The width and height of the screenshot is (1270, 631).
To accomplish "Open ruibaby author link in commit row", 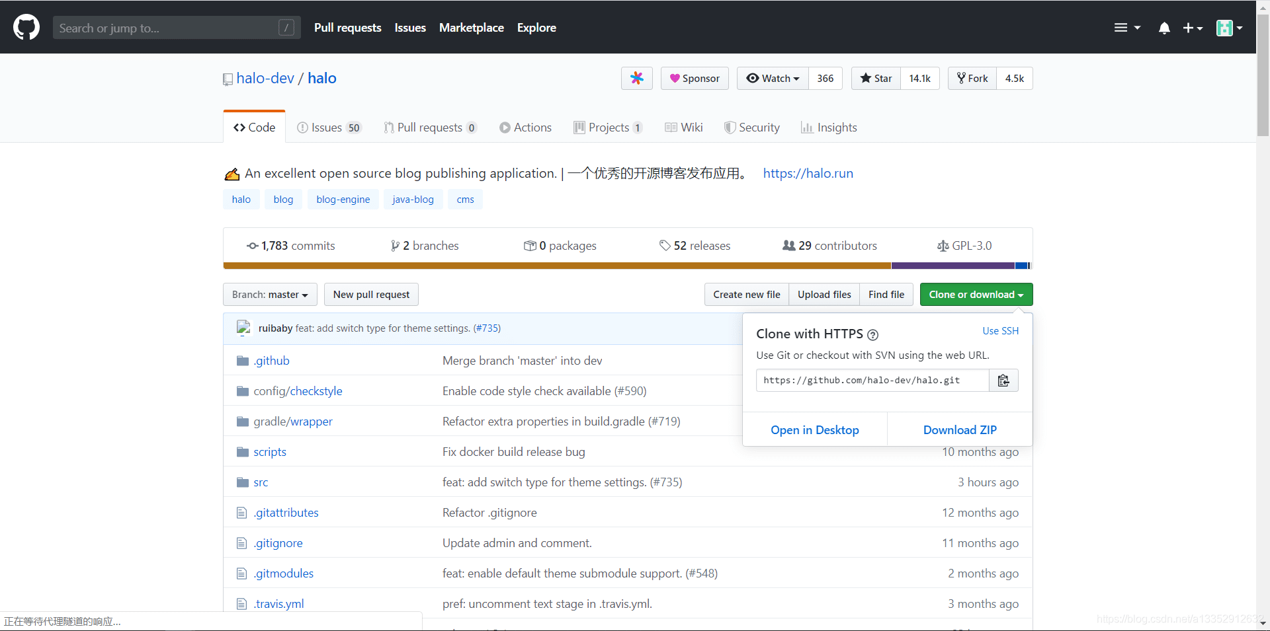I will point(275,328).
